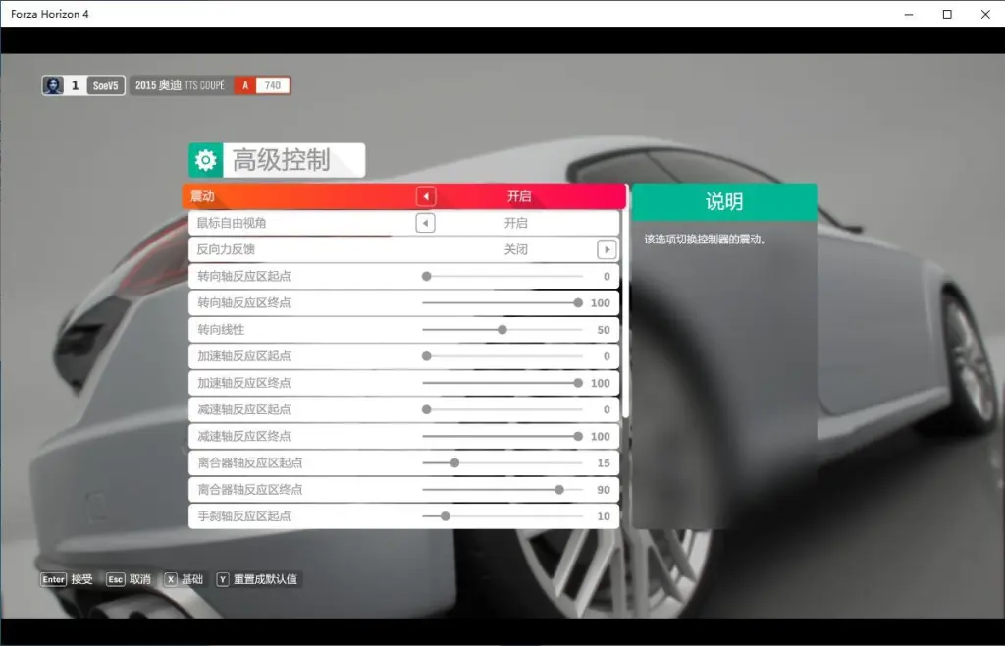Click the SoeV5 player name tag

coord(106,85)
